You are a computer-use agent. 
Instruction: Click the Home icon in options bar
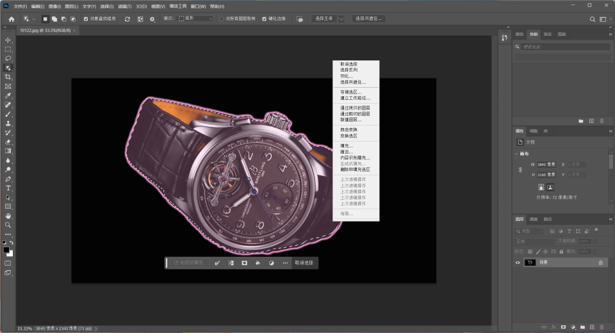coord(11,19)
